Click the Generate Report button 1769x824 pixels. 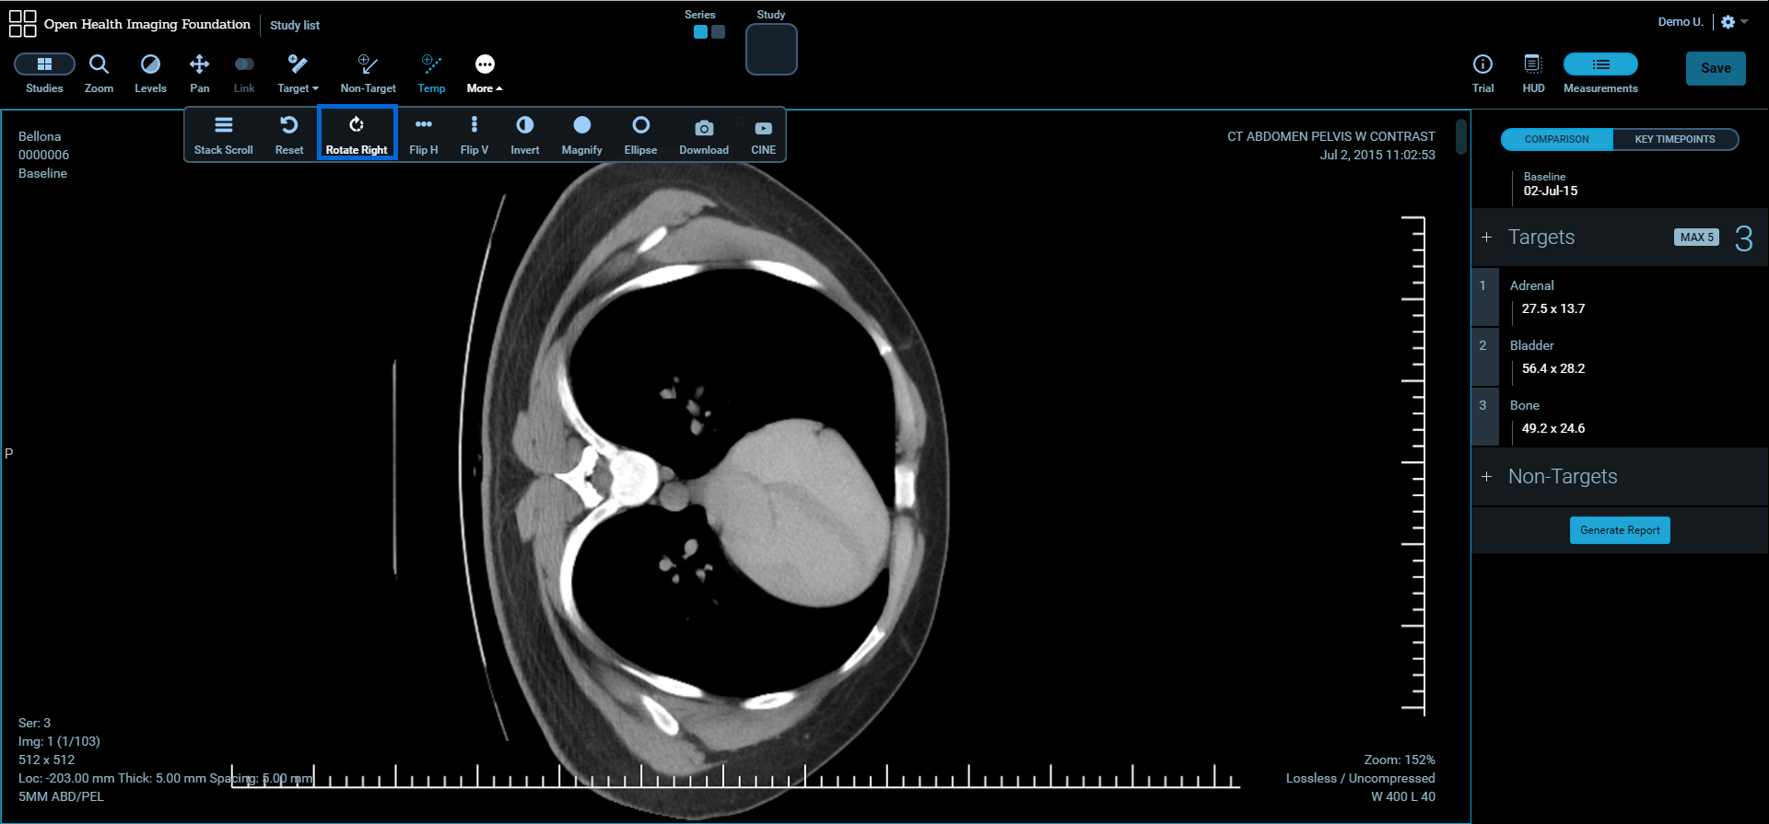pyautogui.click(x=1619, y=530)
